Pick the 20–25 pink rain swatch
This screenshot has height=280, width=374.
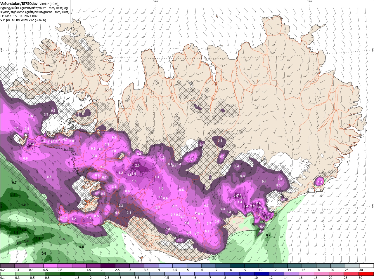click(x=337, y=274)
